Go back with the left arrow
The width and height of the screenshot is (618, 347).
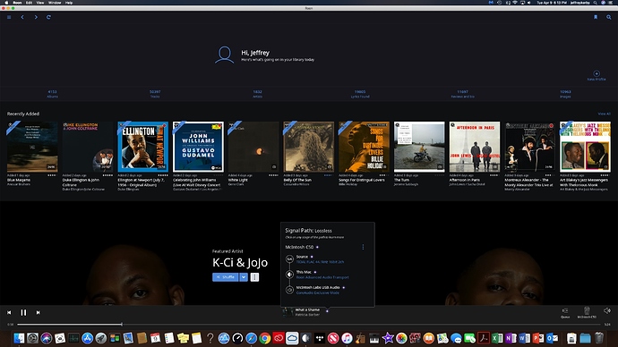(x=22, y=17)
